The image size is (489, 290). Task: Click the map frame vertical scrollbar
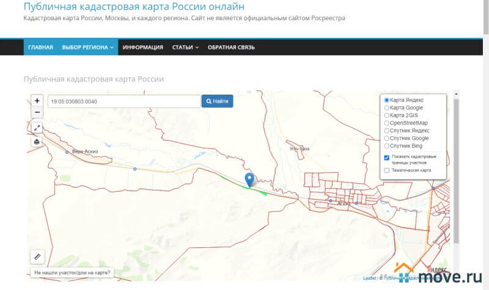point(456,171)
